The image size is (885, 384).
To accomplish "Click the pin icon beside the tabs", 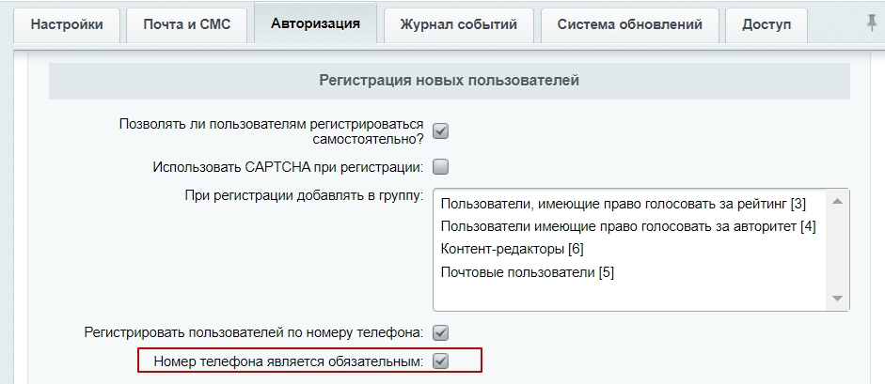I will (873, 23).
